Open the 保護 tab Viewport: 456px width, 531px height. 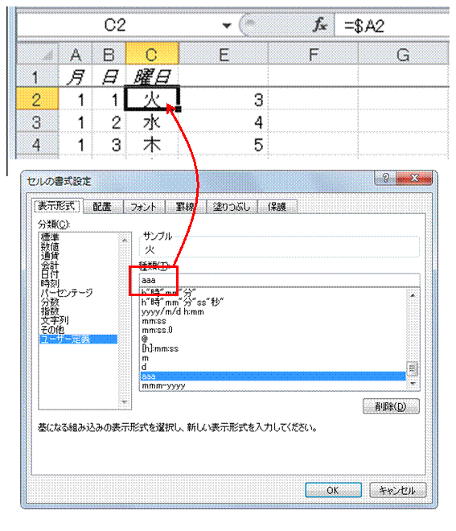pyautogui.click(x=277, y=206)
